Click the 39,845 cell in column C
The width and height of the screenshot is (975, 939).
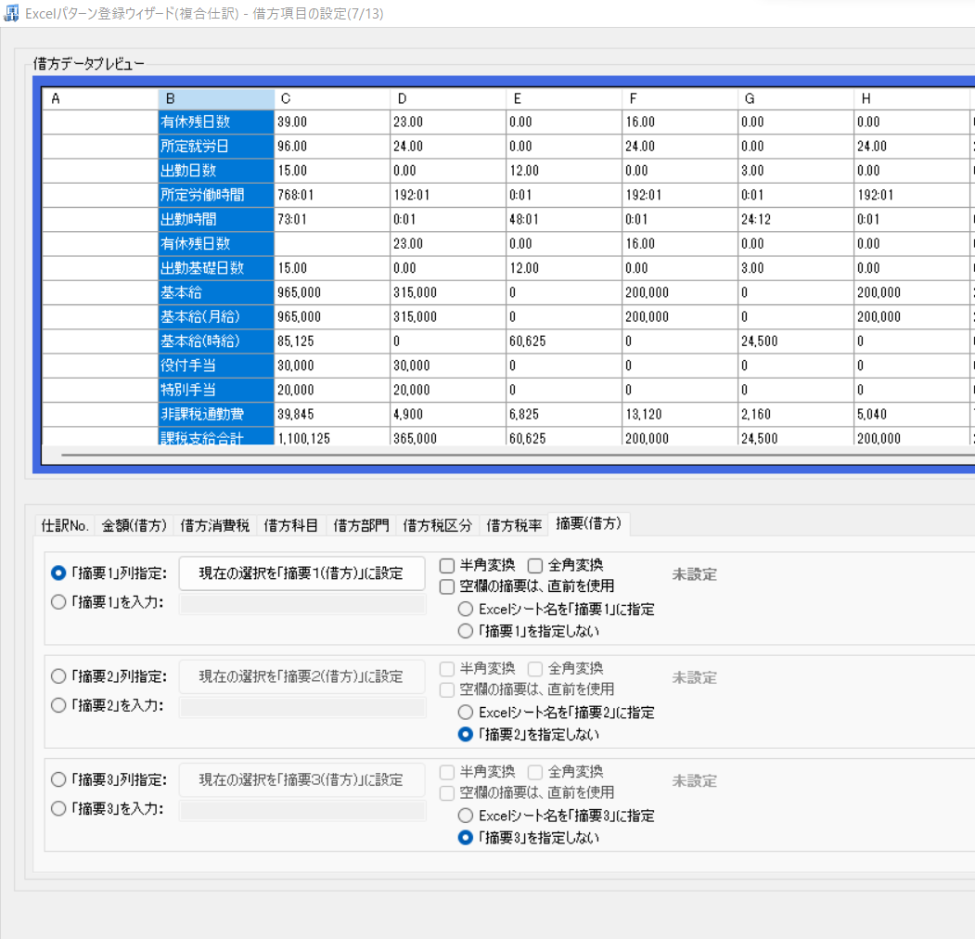(332, 414)
